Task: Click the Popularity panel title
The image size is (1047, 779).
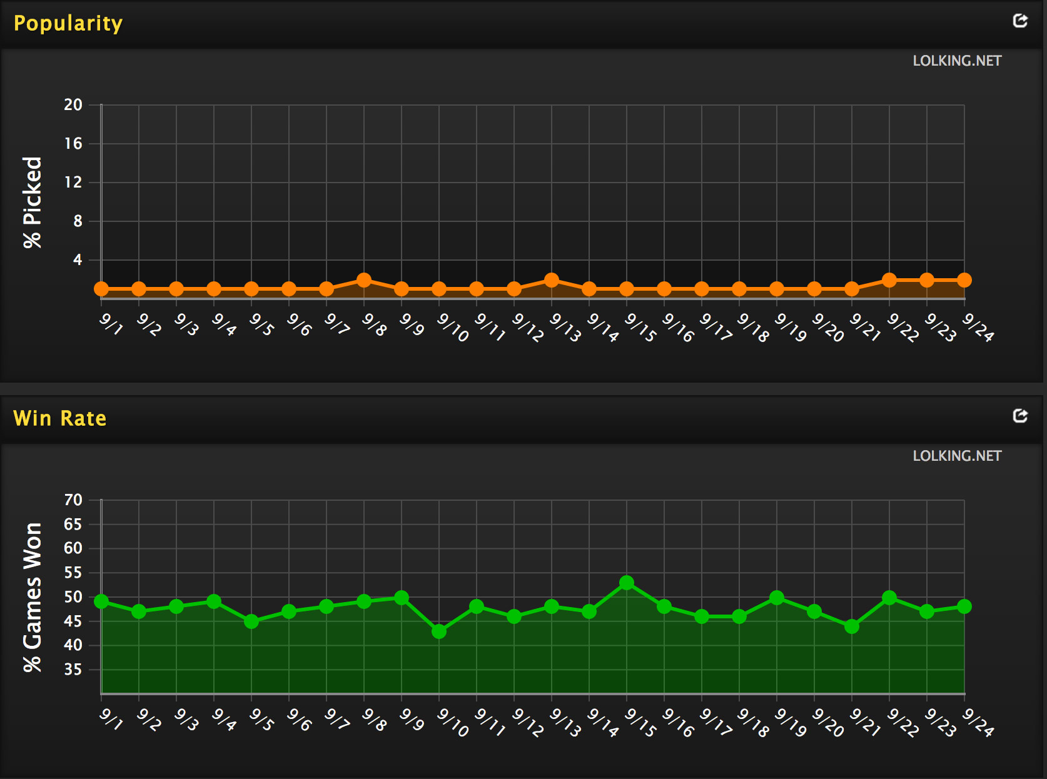Action: coord(68,23)
